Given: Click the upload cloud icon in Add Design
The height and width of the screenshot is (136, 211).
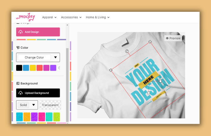Looking at the screenshot, I should coord(20,32).
